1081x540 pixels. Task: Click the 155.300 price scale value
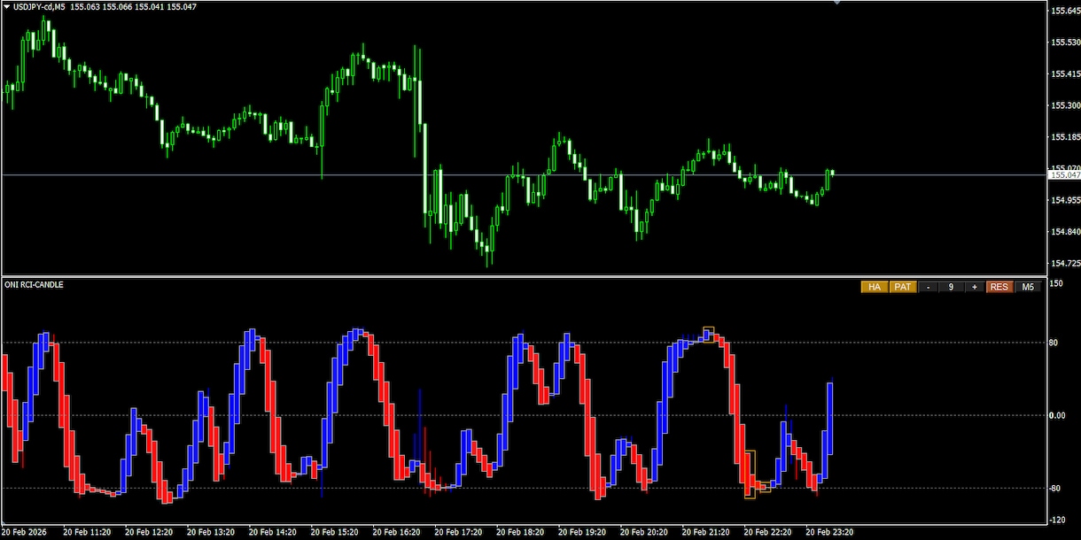(x=1064, y=105)
